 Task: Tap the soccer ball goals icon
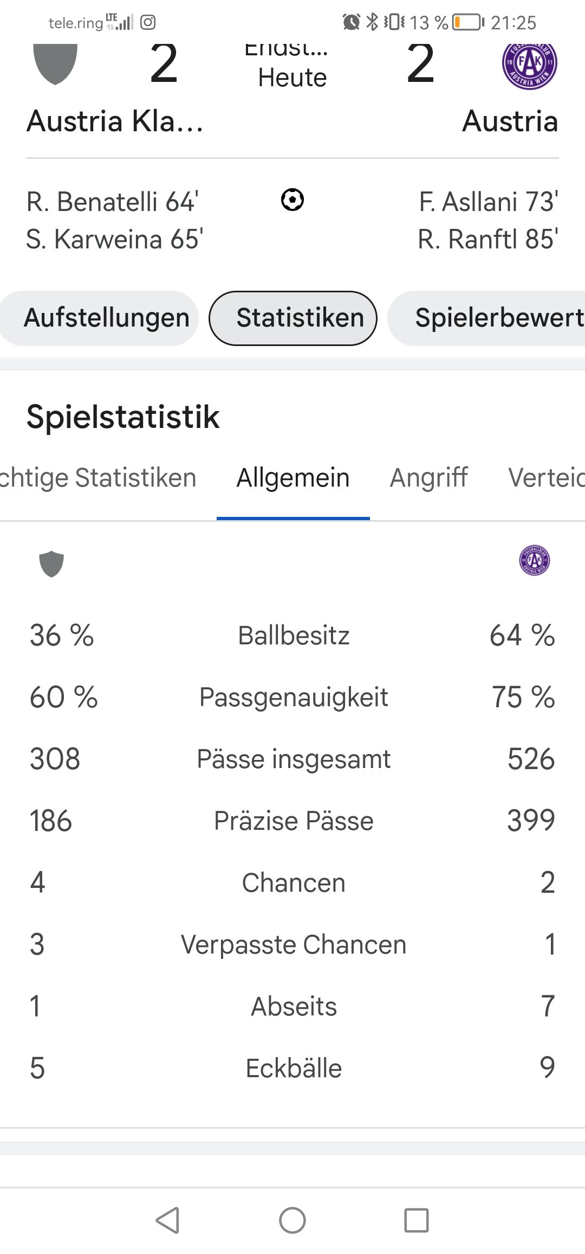tap(292, 200)
